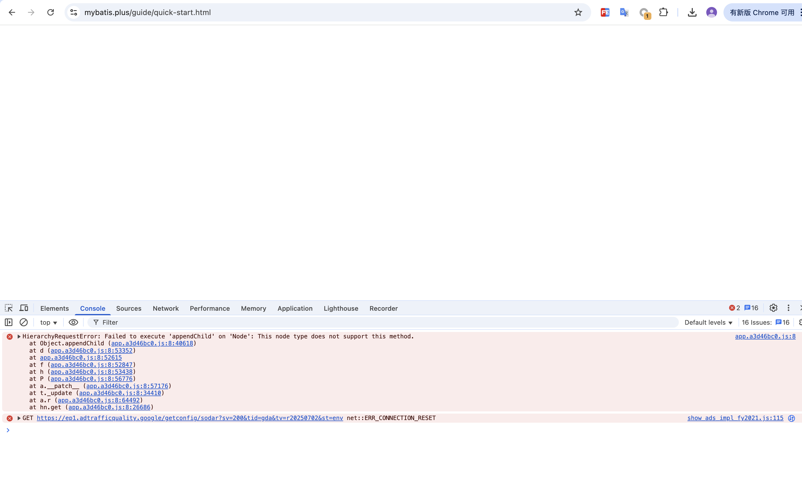Click the red 2 errors counter

[x=734, y=308]
